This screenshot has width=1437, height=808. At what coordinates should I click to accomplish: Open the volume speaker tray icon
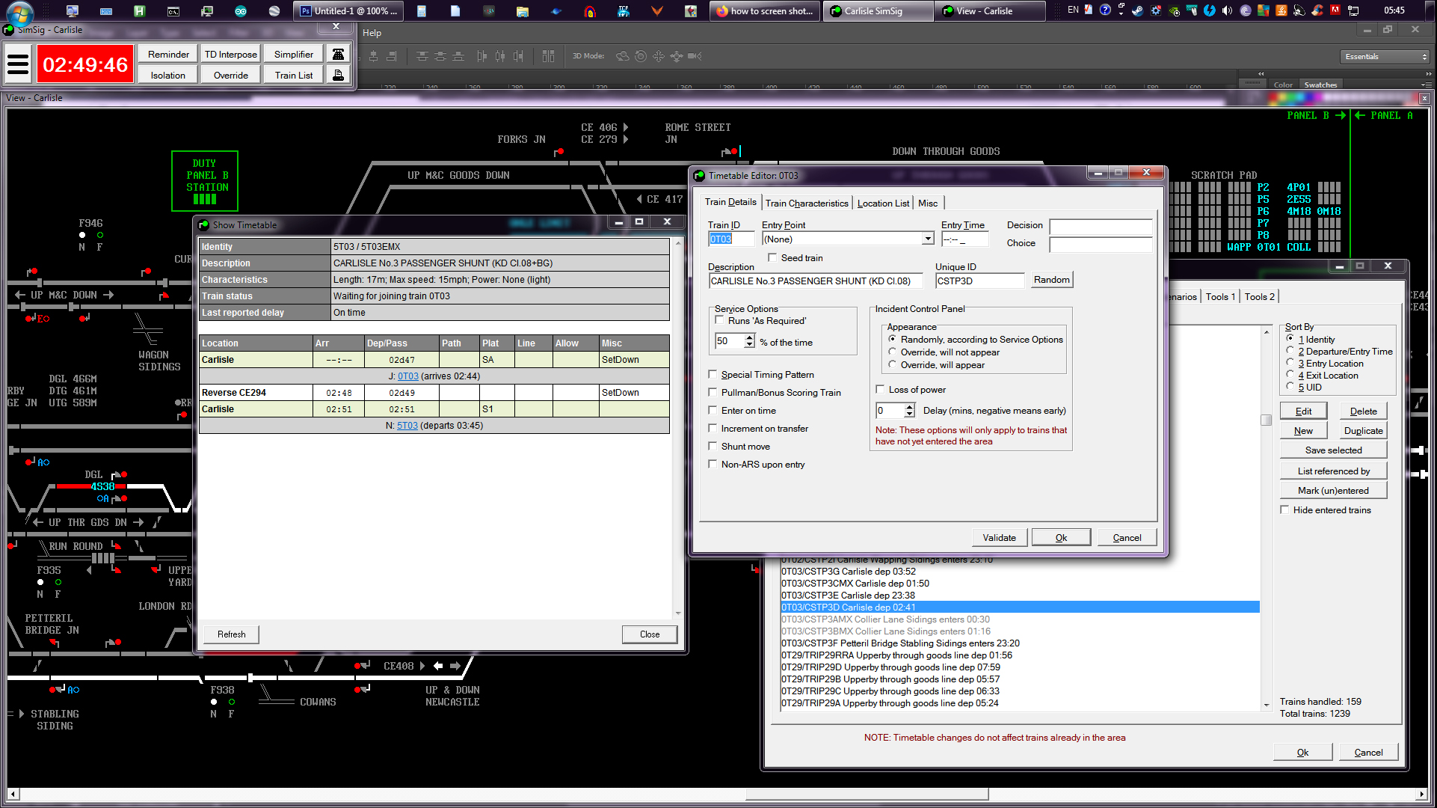point(1227,10)
